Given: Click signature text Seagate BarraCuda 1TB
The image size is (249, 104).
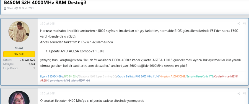Looking at the screenshot, I should (200, 76).
